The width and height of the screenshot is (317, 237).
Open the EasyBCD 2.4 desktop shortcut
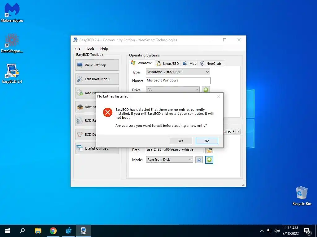pyautogui.click(x=12, y=73)
